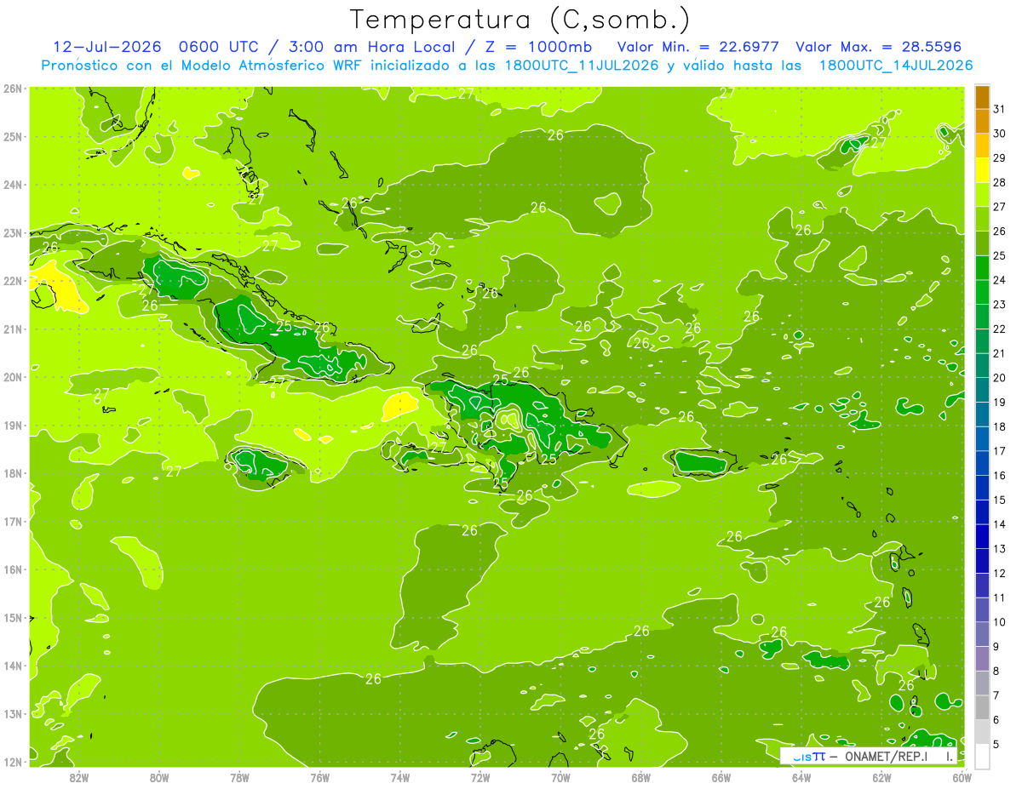The width and height of the screenshot is (1022, 789).
Task: Click the 25N latitude label
Action: coord(12,136)
